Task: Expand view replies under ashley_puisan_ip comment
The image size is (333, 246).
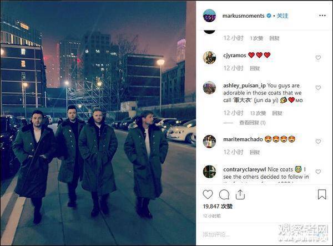Action: tap(253, 123)
